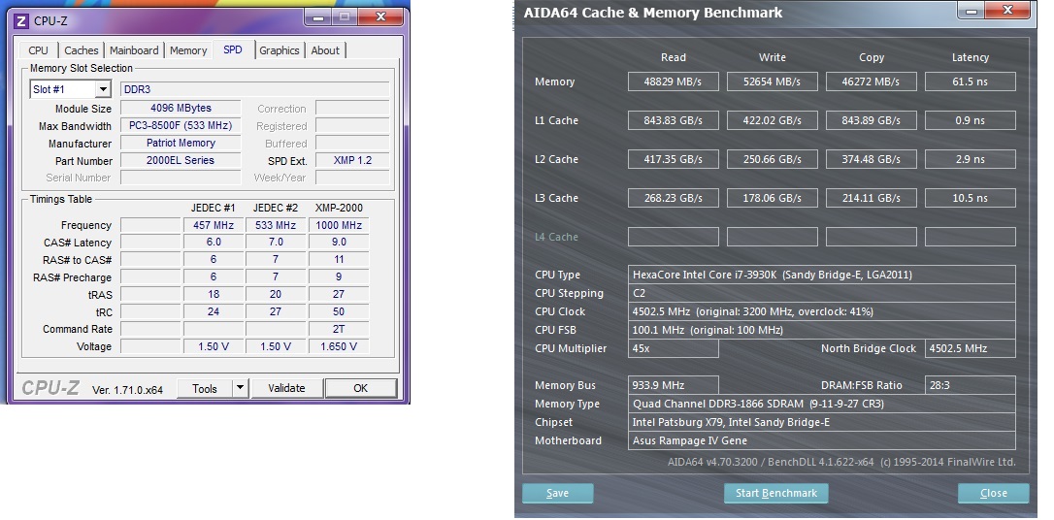The height and width of the screenshot is (520, 1054).
Task: Click the XMP-2000 Frequency value 1000 MHz
Action: click(x=339, y=225)
